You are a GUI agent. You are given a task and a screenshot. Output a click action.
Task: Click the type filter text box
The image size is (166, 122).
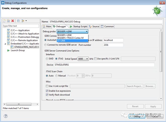(x=21, y=26)
